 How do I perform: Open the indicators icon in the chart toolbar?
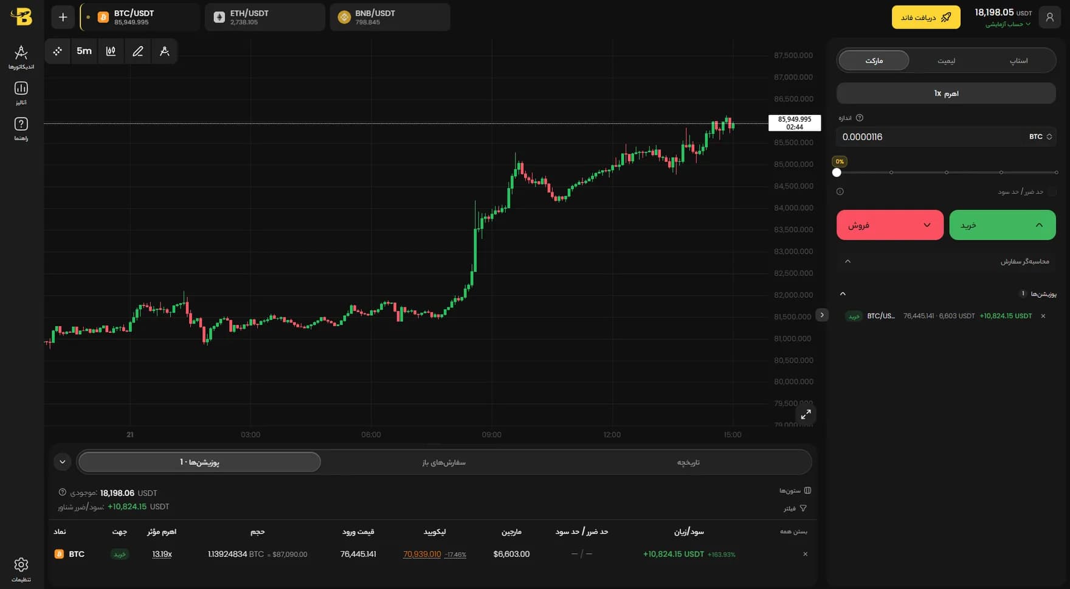pyautogui.click(x=165, y=51)
